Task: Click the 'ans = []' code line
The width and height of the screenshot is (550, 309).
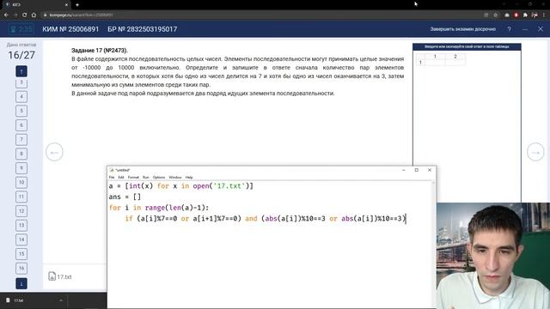Action: click(x=125, y=197)
